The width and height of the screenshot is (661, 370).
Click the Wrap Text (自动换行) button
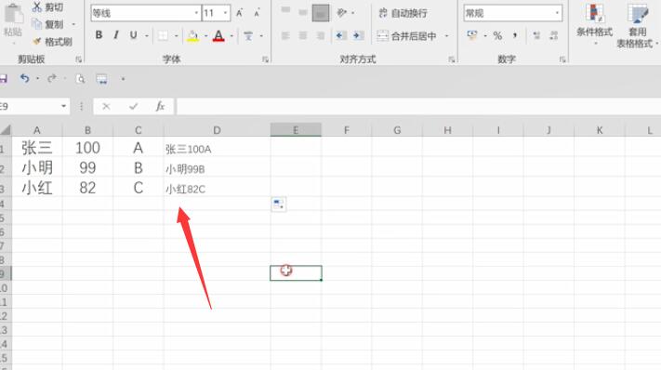pyautogui.click(x=403, y=13)
